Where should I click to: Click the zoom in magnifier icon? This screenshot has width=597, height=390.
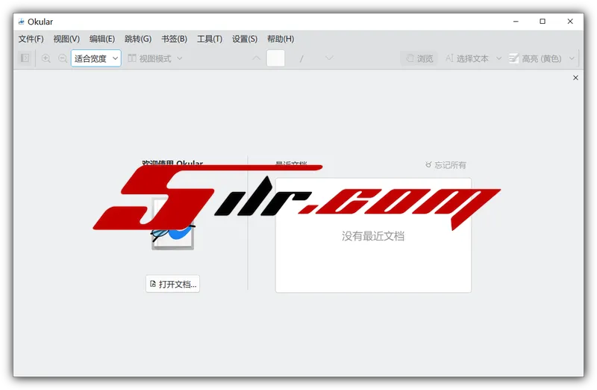(x=46, y=58)
